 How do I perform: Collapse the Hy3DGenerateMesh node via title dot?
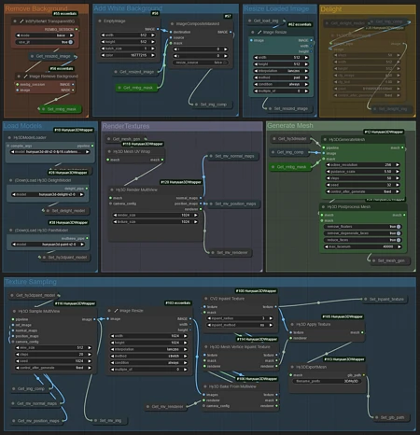(325, 139)
